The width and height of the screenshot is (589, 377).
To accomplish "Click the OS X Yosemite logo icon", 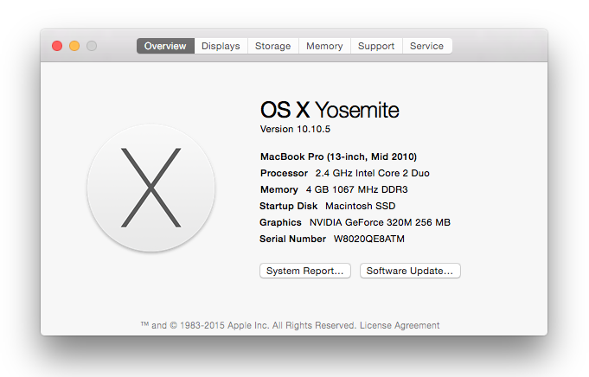I will pos(151,188).
